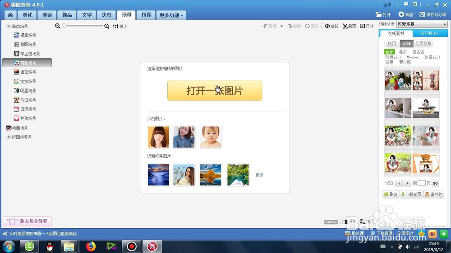Open the 尺寸 size tool
Screen dimensions: 451x253
(367, 26)
